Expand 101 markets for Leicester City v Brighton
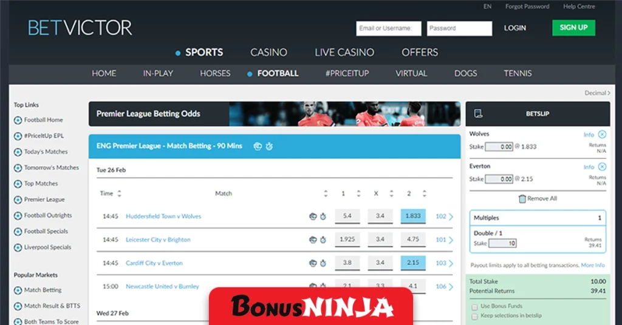 444,240
